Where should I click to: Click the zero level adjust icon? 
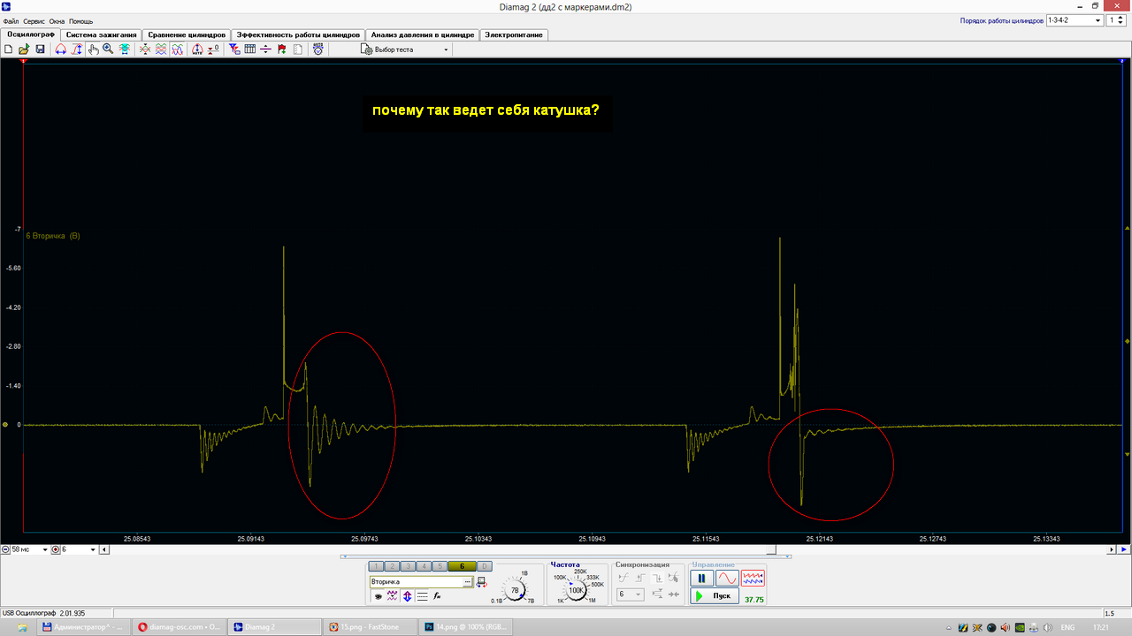[213, 49]
